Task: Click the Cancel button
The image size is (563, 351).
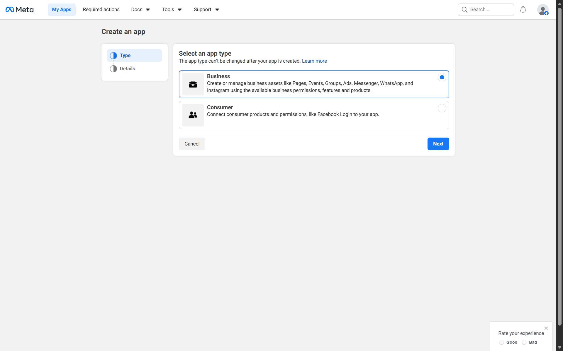Action: click(192, 144)
